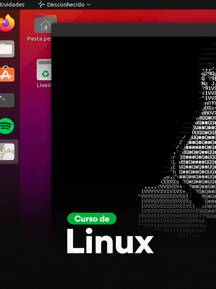216x289 pixels.
Task: Open the Pasta pessoal home folder
Action: pyautogui.click(x=43, y=28)
